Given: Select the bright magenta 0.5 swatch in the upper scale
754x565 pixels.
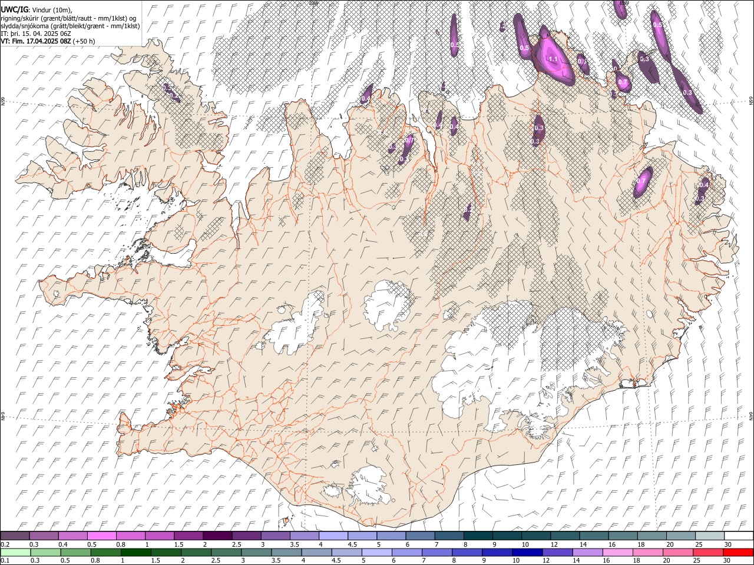Looking at the screenshot, I should (x=101, y=536).
